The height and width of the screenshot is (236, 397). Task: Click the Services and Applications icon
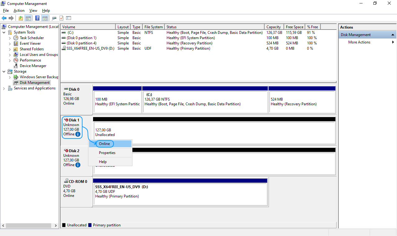[10, 88]
